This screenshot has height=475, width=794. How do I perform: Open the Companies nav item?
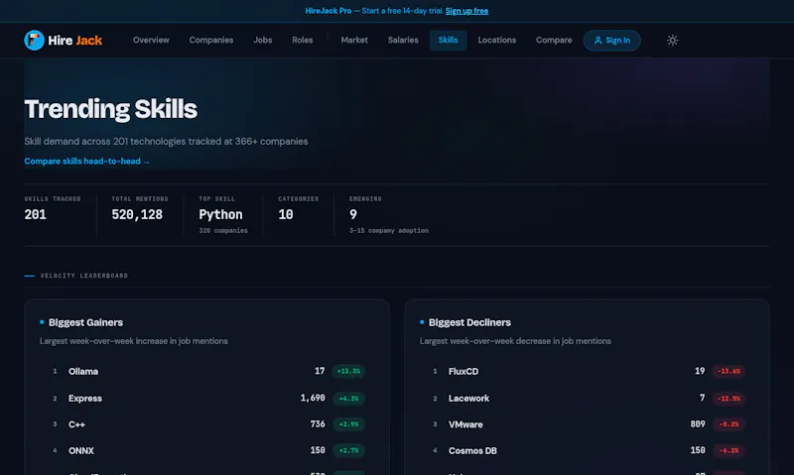point(211,40)
